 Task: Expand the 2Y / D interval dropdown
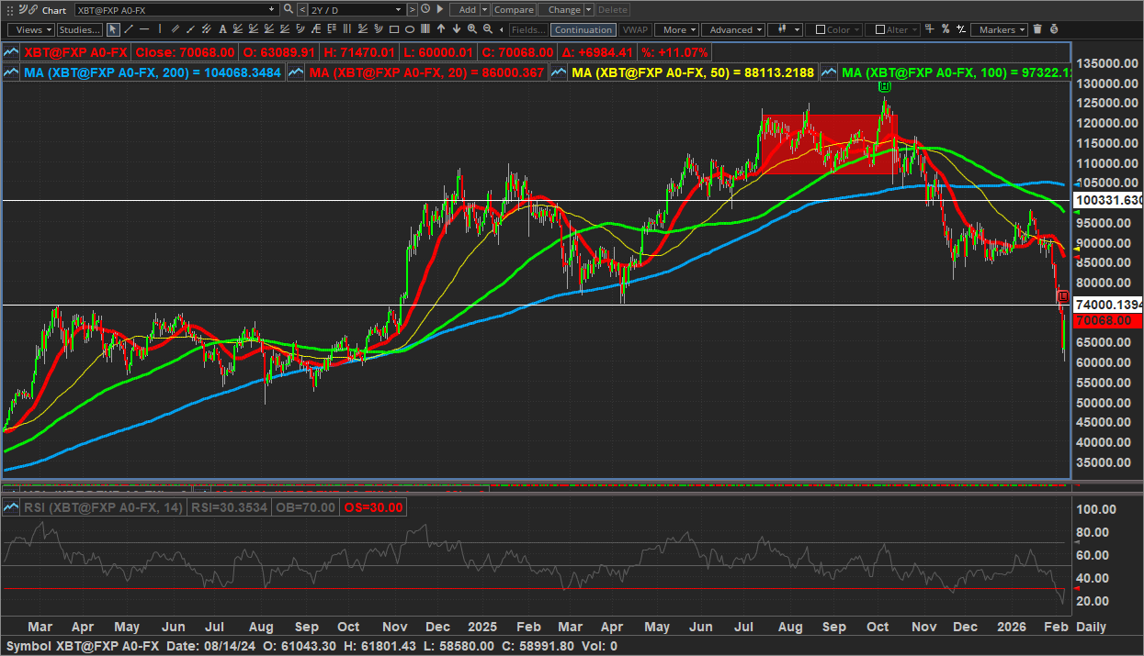(399, 9)
